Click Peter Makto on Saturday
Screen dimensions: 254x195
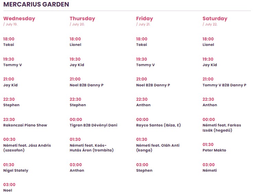tap(214, 150)
